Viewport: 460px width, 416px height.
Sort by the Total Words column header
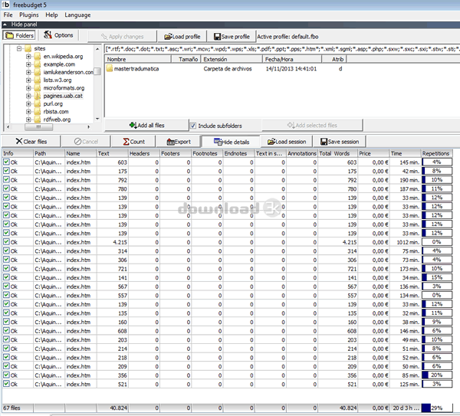(x=337, y=153)
